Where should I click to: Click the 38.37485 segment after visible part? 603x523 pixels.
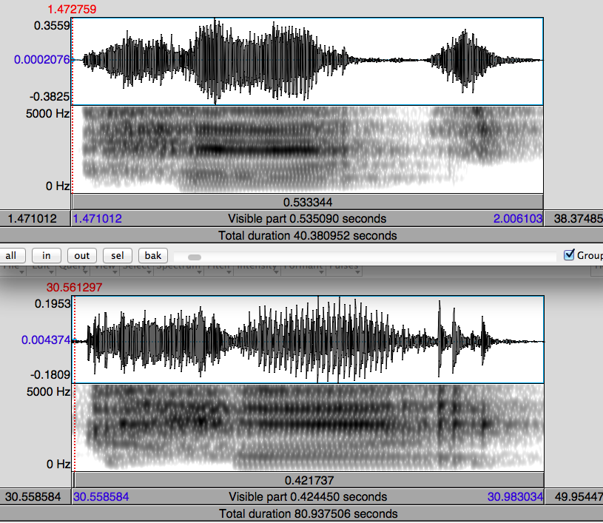pos(573,219)
